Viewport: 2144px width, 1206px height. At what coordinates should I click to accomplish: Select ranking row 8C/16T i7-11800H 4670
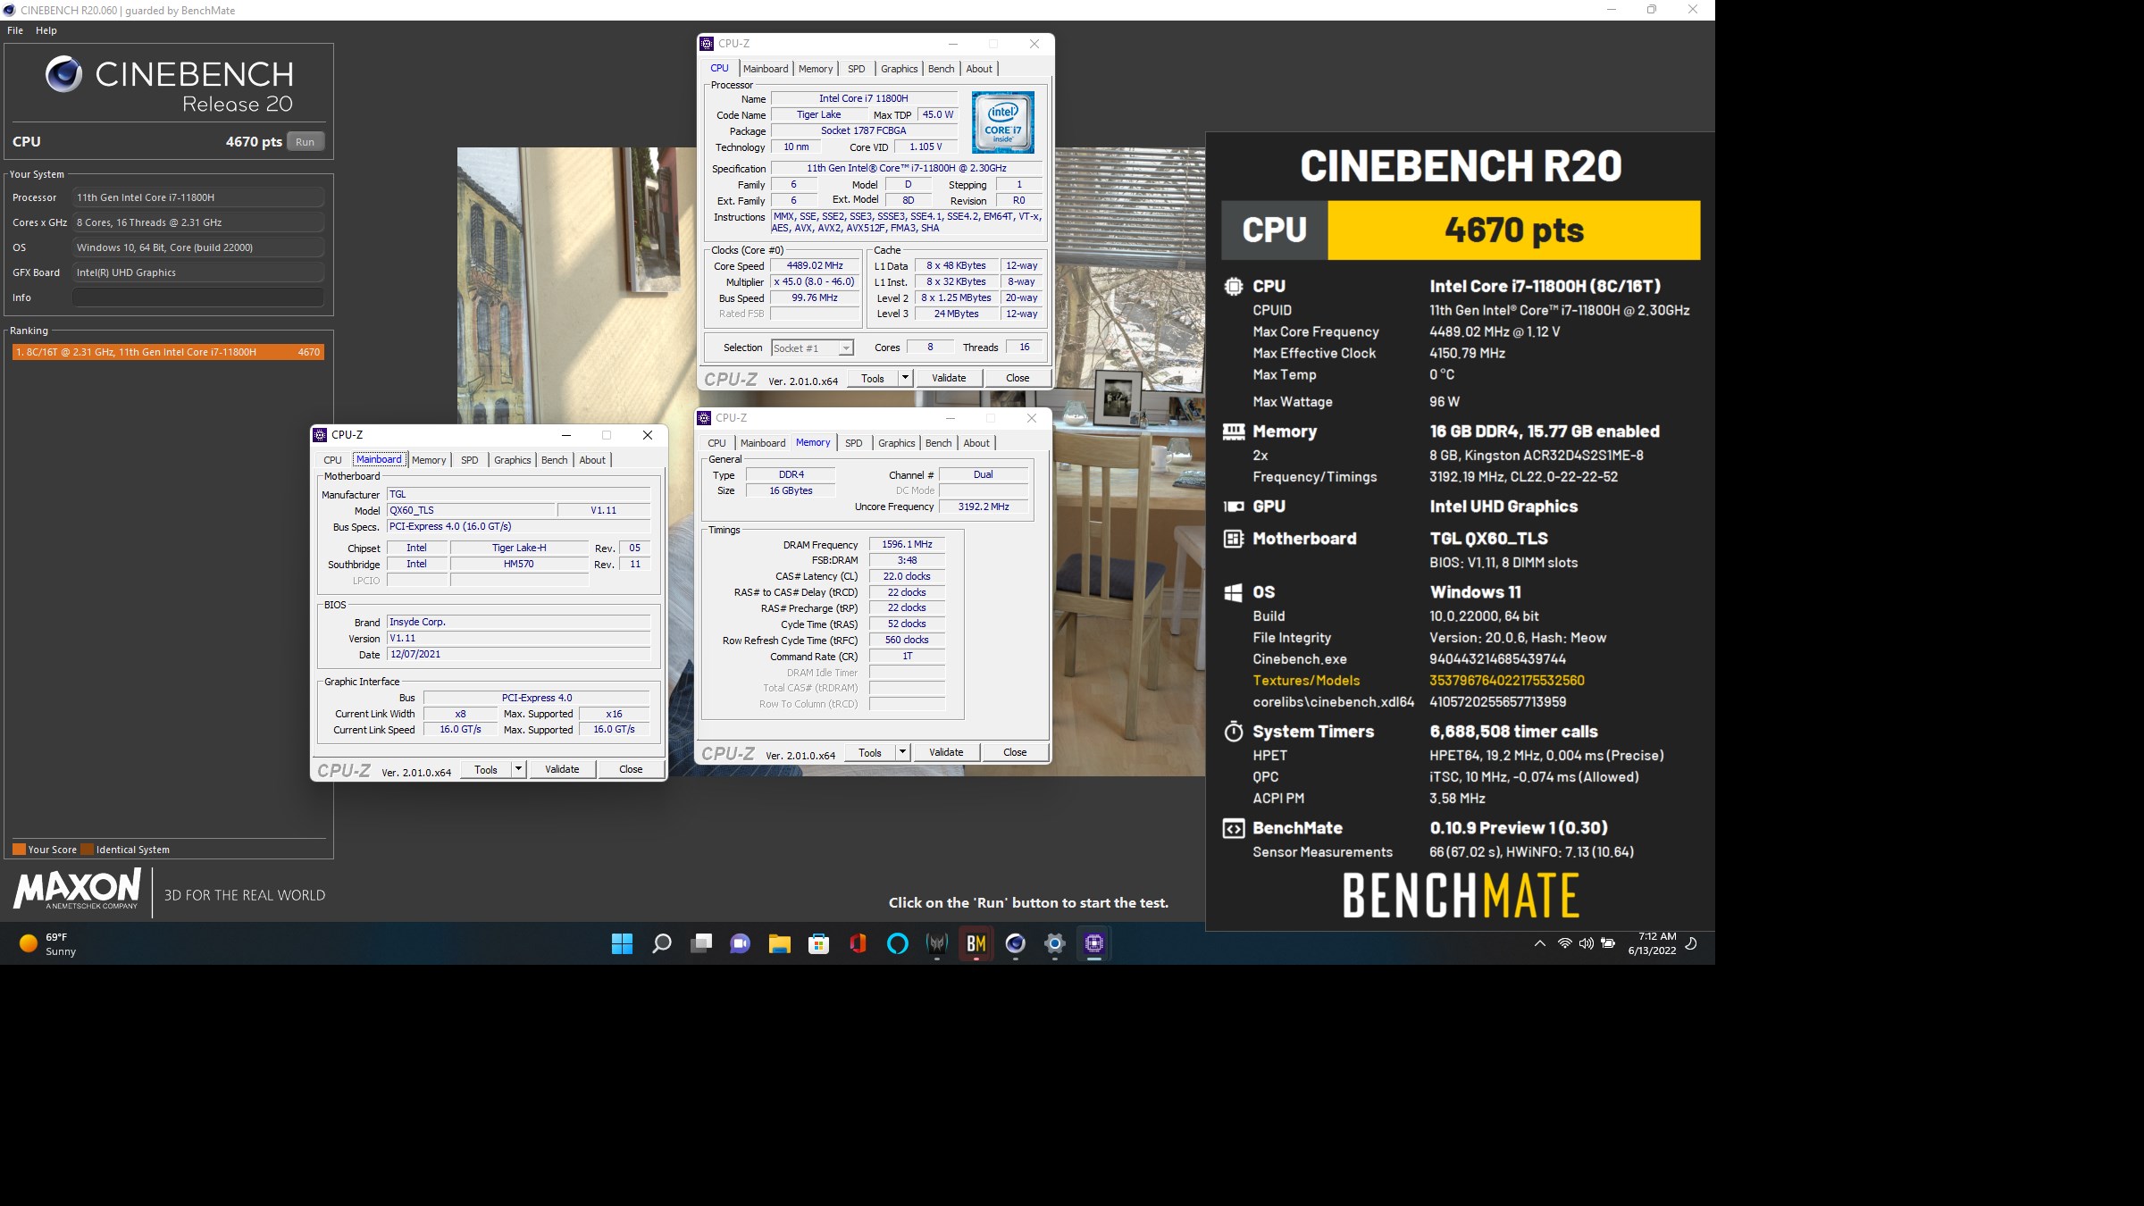tap(168, 352)
